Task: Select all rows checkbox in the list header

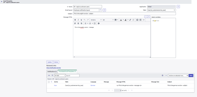Action: click(x=49, y=82)
